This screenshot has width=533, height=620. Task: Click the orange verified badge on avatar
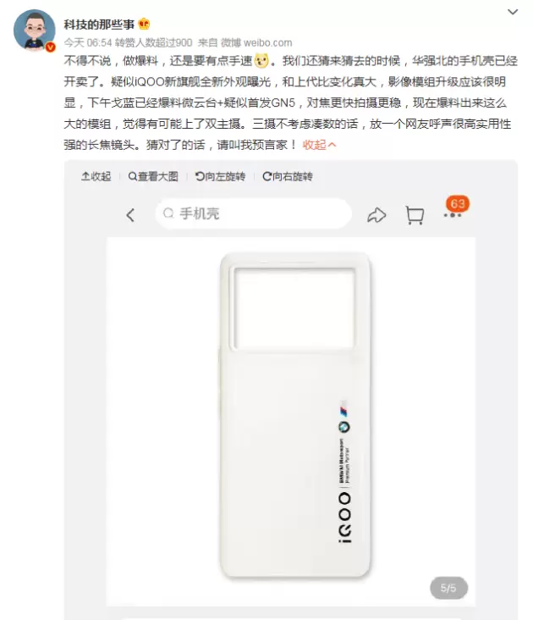[50, 47]
